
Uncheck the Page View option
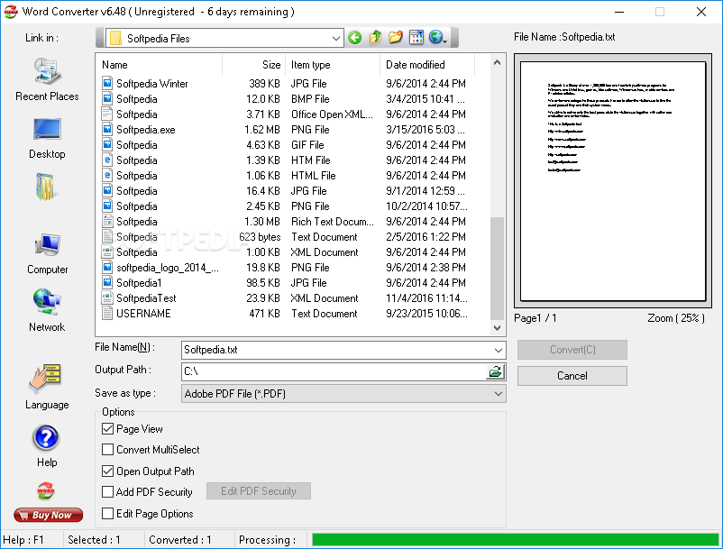coord(107,429)
